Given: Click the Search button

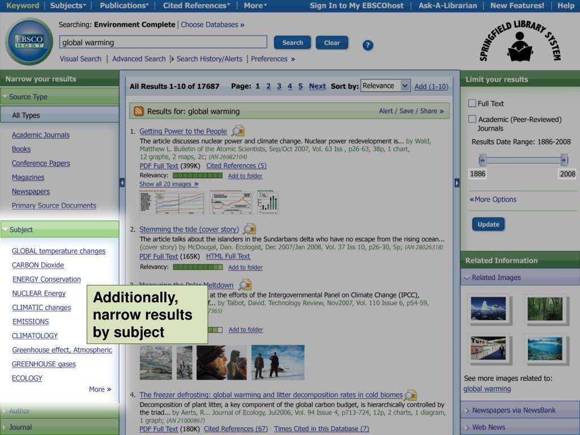Looking at the screenshot, I should (293, 42).
